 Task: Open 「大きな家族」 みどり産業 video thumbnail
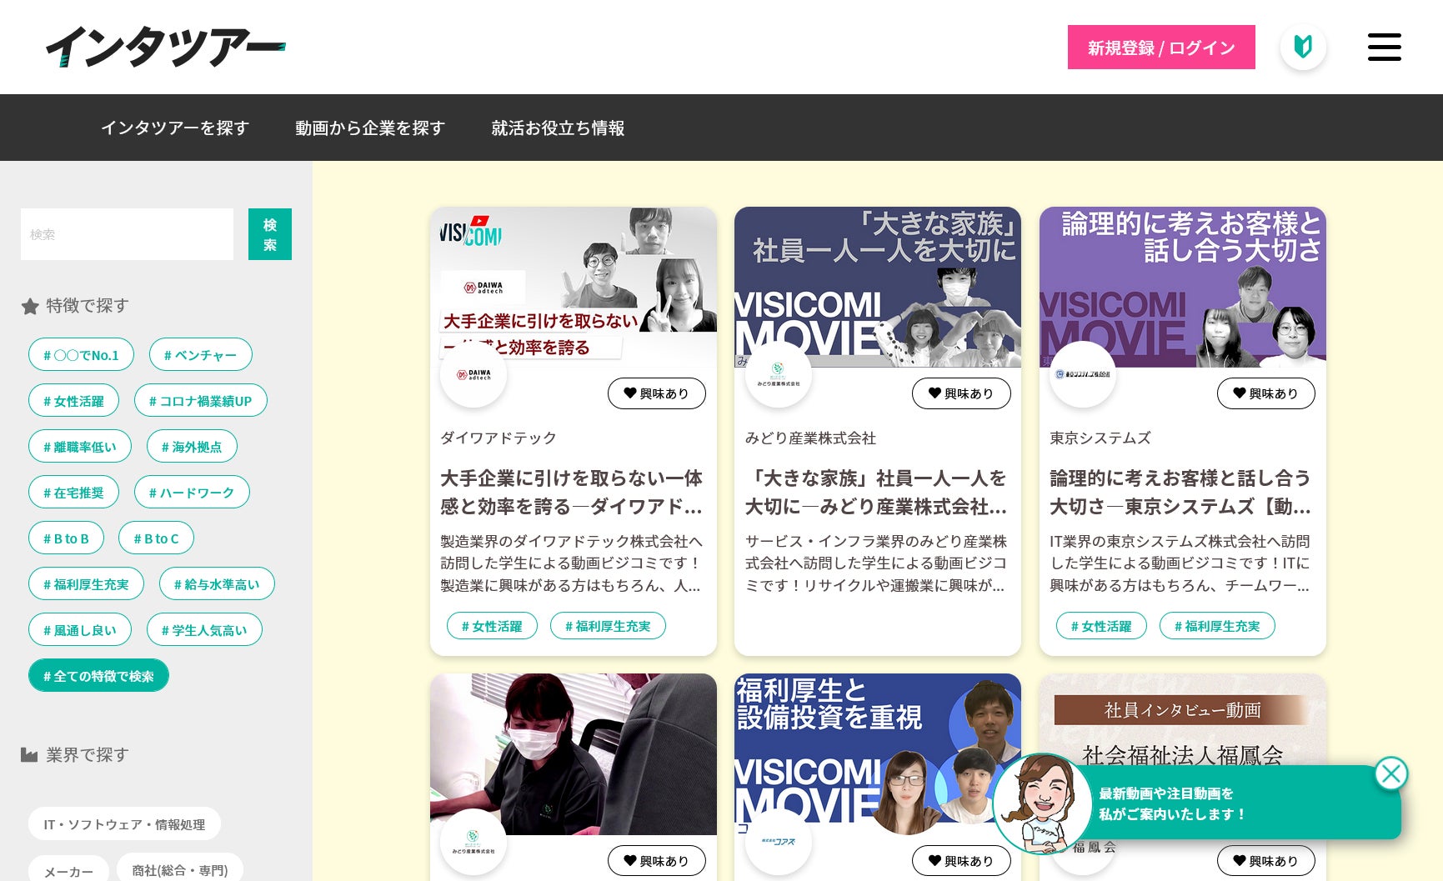[878, 287]
